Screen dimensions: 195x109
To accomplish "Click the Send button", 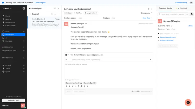I will point(69,91).
